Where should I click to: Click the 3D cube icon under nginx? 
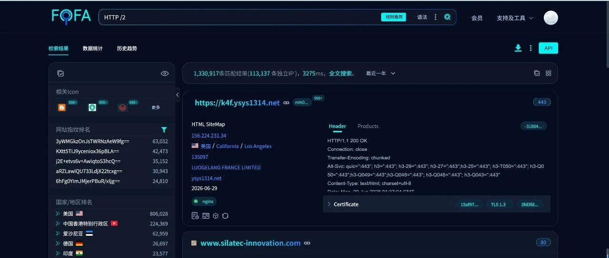pyautogui.click(x=216, y=216)
